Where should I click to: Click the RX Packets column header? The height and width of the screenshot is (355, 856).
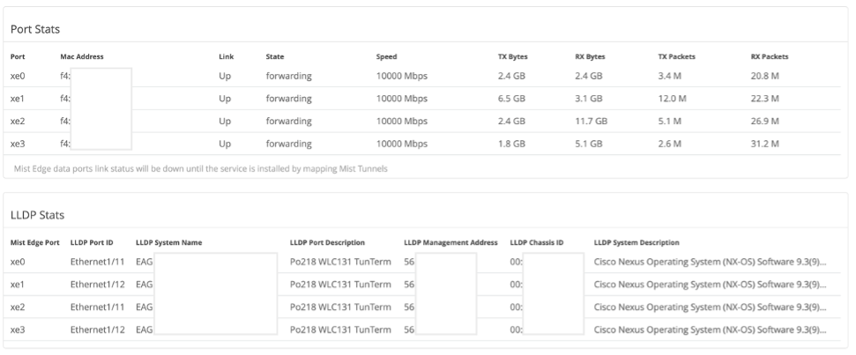click(769, 56)
